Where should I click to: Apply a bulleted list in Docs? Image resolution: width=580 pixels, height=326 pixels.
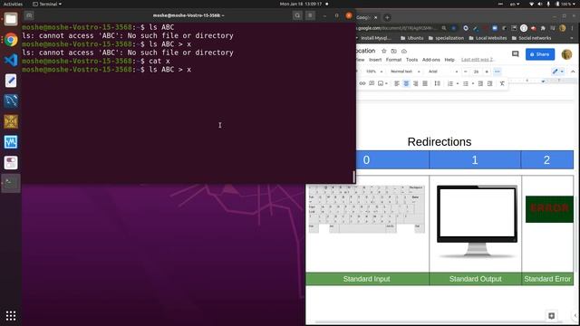tap(466, 83)
